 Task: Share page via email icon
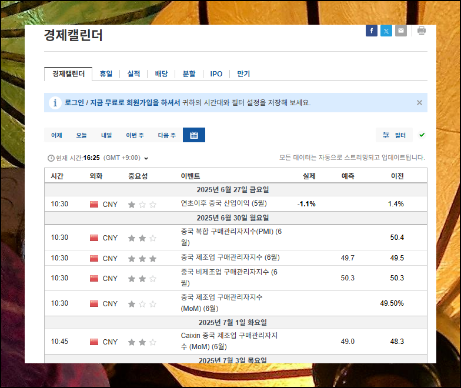point(401,31)
